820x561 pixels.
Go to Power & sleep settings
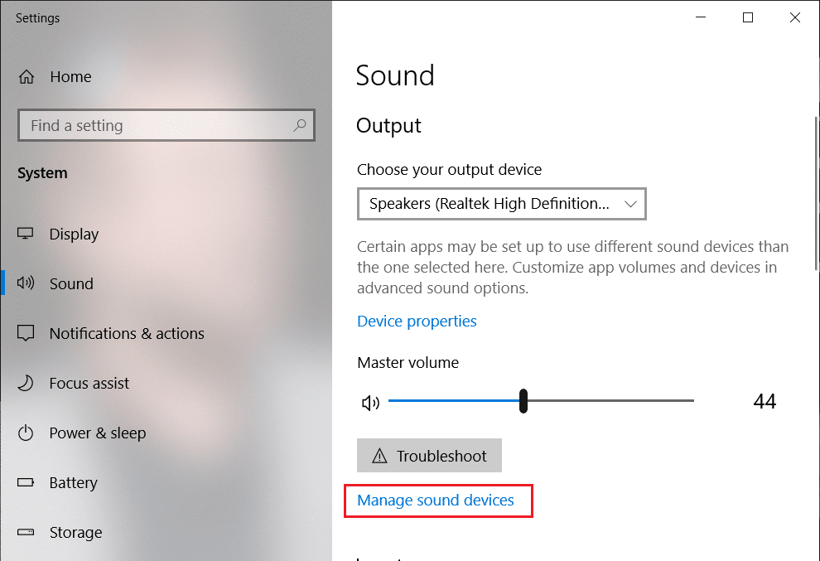click(97, 433)
